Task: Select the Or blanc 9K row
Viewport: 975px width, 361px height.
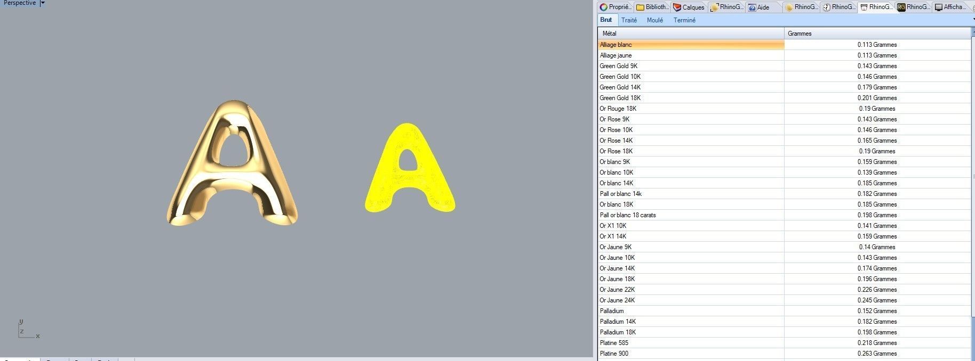Action: [x=784, y=162]
